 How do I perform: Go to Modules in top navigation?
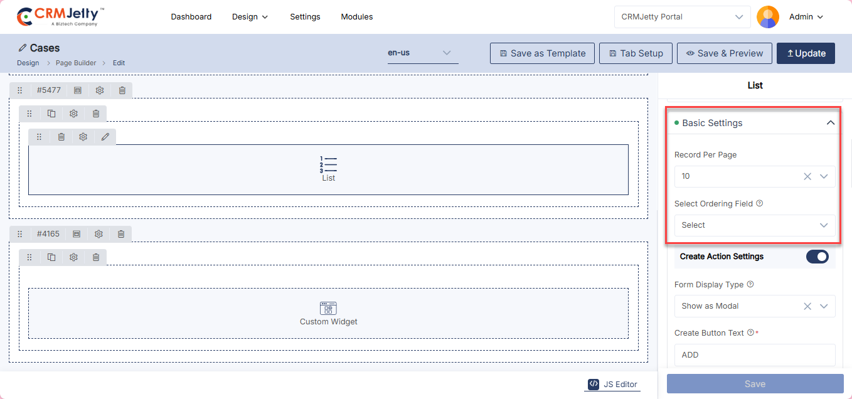click(356, 17)
